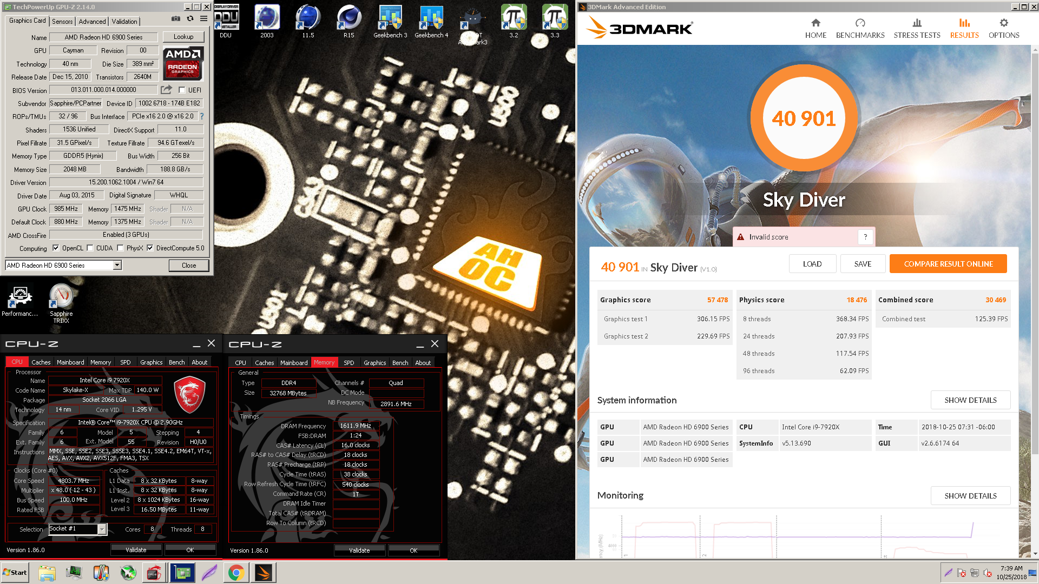
Task: Click the Action Center flag tray icon
Action: click(962, 573)
